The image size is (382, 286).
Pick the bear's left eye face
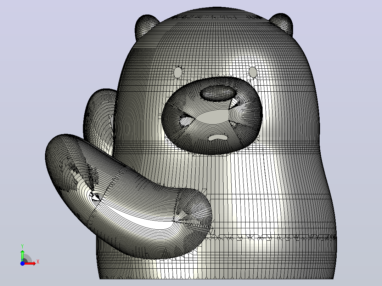click(x=178, y=72)
